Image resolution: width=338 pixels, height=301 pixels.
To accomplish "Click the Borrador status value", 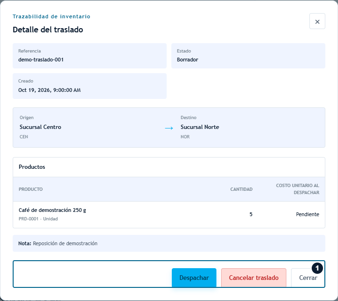I will click(187, 60).
